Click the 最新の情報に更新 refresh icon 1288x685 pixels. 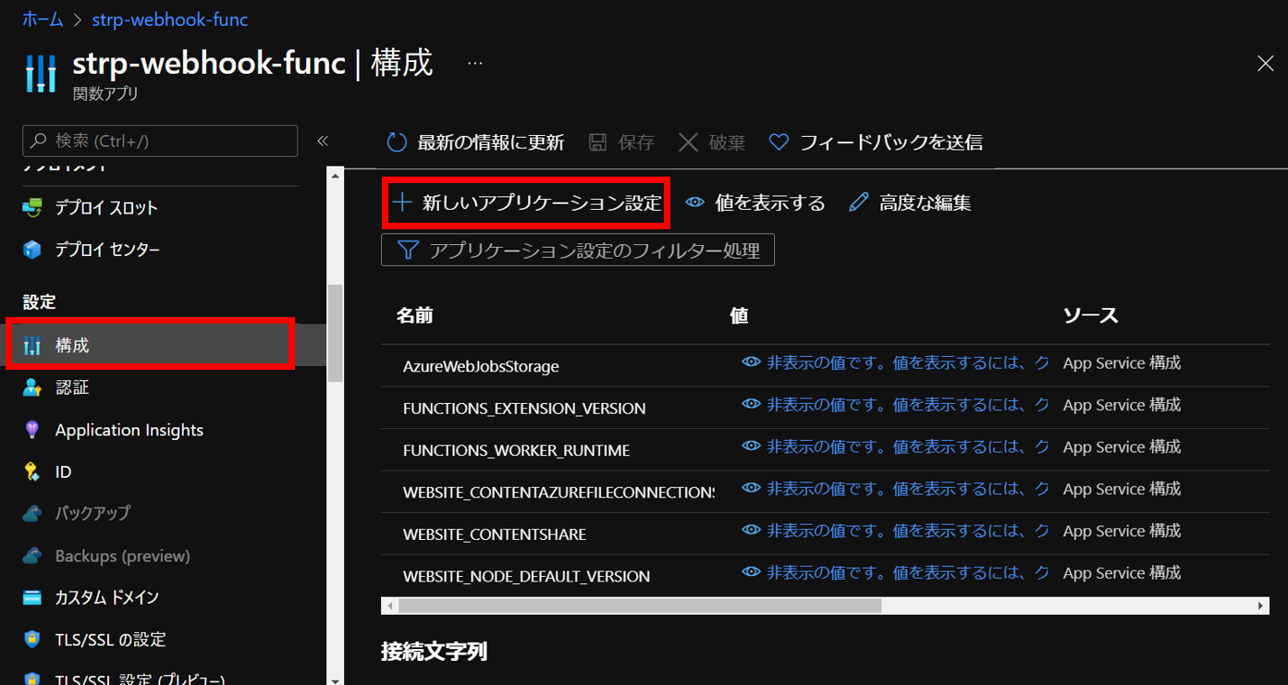click(396, 141)
